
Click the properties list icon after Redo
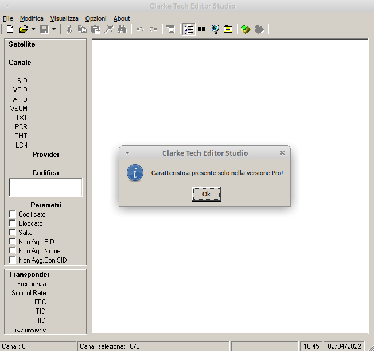click(x=170, y=29)
